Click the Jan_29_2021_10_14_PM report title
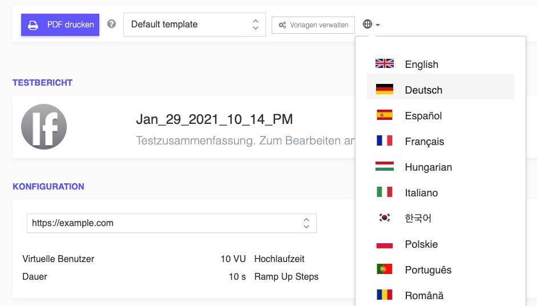The height and width of the screenshot is (306, 537). pyautogui.click(x=215, y=119)
